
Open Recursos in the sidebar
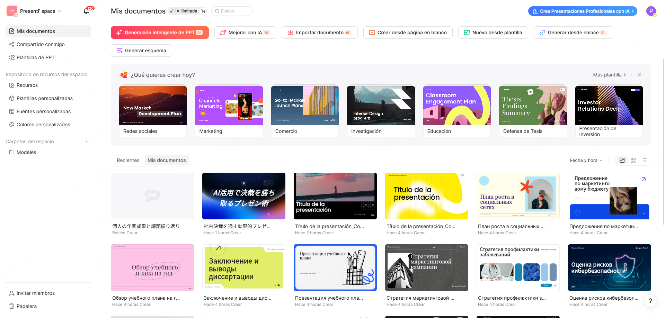click(48, 85)
